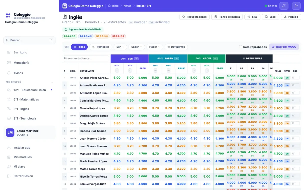Click the Escritorio icon in the sidebar
Viewport: 304px width, 190px height.
9,52
